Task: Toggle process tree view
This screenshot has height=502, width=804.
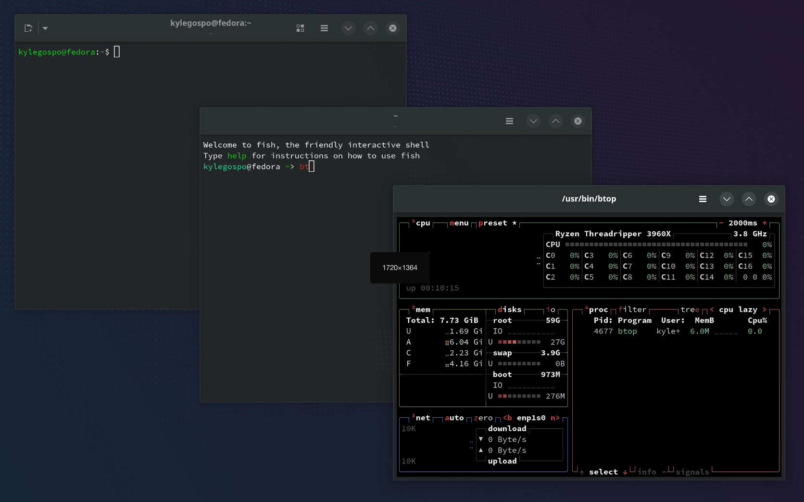Action: point(690,310)
